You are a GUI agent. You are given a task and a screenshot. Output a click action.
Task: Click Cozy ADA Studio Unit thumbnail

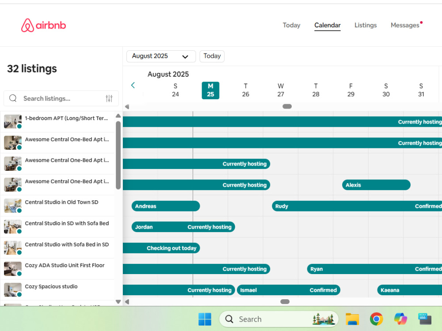pyautogui.click(x=13, y=268)
